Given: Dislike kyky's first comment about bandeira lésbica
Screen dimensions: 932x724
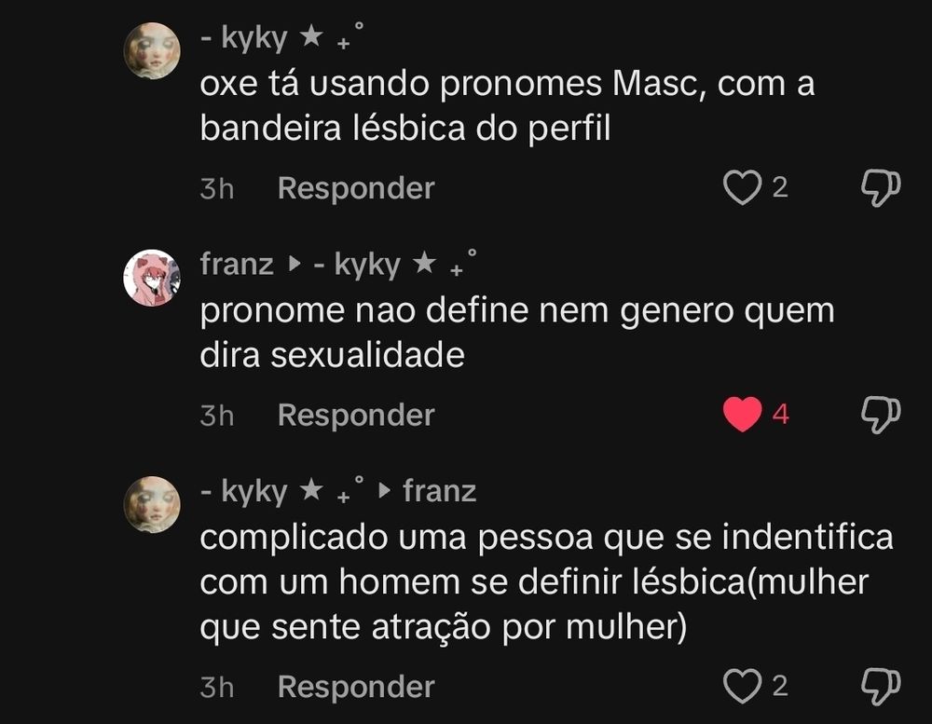Looking at the screenshot, I should pos(881,188).
